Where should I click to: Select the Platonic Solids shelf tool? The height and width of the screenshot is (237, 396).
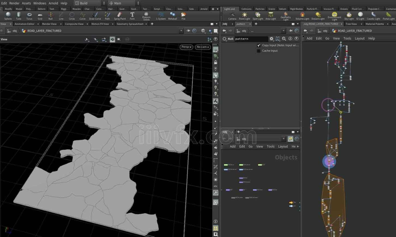click(146, 16)
